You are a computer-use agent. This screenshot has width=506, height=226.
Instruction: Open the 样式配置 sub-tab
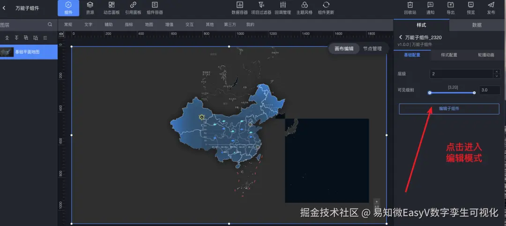tap(449, 55)
